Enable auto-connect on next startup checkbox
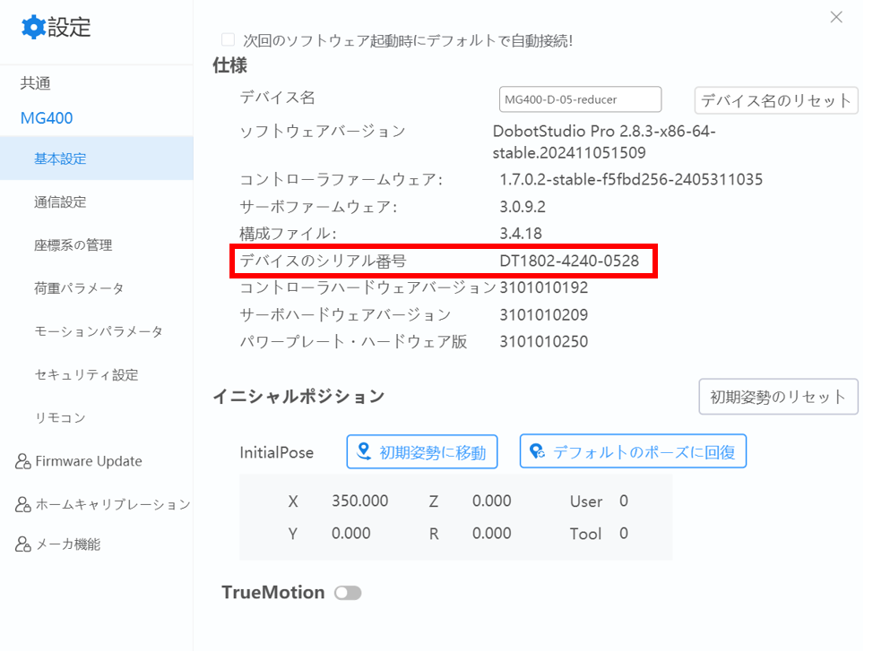This screenshot has height=651, width=873. click(228, 39)
